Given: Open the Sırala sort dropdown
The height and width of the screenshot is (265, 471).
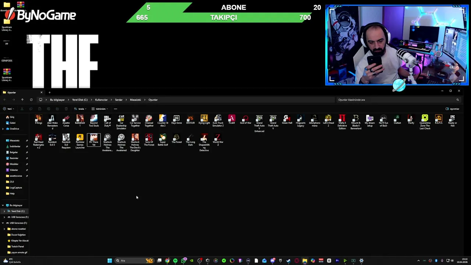Looking at the screenshot, I should (81, 109).
